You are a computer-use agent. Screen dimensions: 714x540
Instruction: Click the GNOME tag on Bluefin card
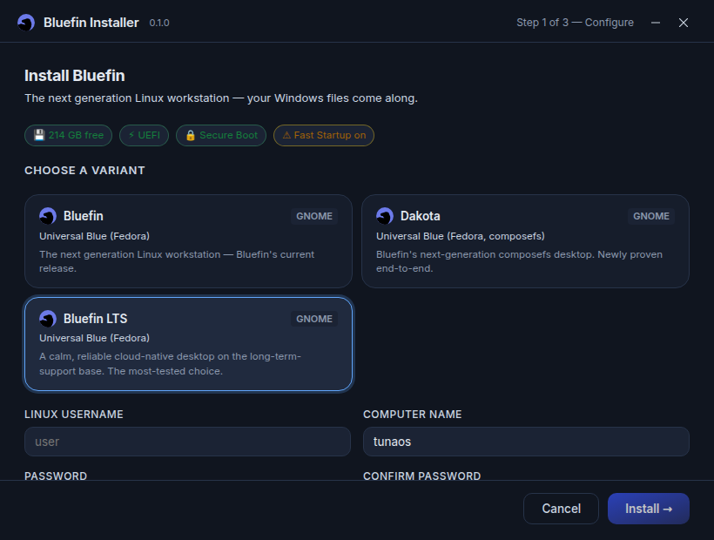pyautogui.click(x=314, y=216)
